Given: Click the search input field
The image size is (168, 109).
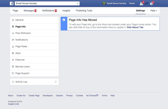Looking at the screenshot, I should coord(46,3).
